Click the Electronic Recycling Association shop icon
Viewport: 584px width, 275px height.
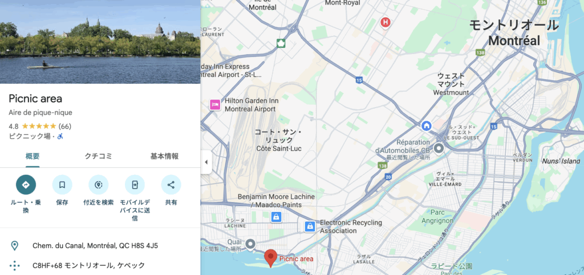[x=310, y=226]
